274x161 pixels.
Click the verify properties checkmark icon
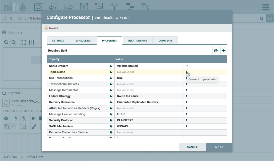[x=216, y=51]
